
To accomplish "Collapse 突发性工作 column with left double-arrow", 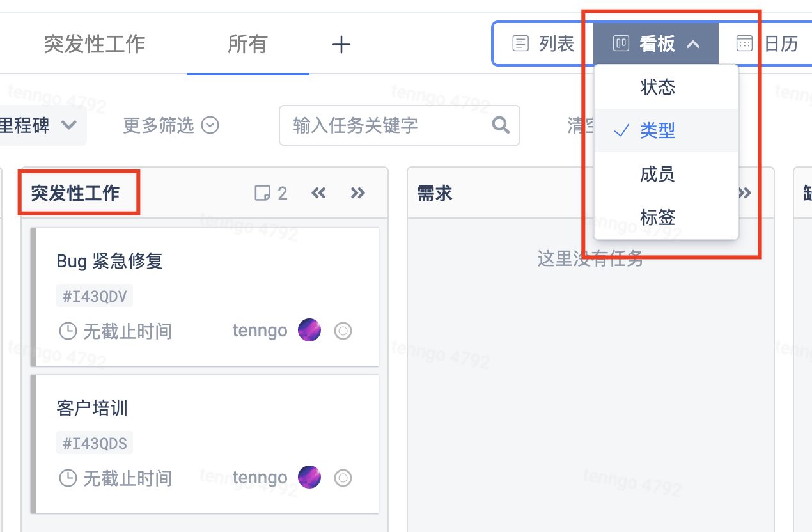I will 318,193.
